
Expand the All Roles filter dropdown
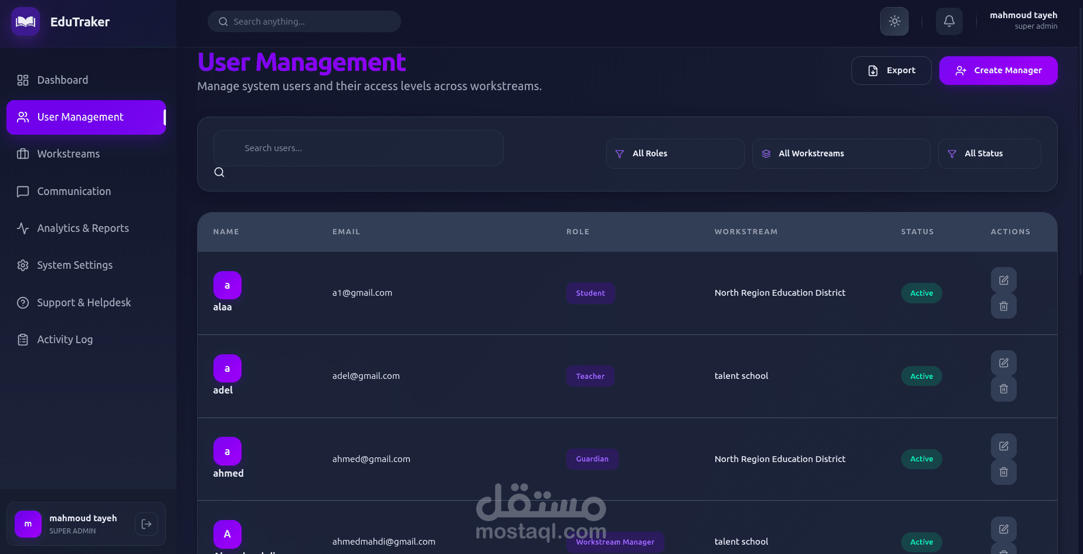pyautogui.click(x=675, y=153)
